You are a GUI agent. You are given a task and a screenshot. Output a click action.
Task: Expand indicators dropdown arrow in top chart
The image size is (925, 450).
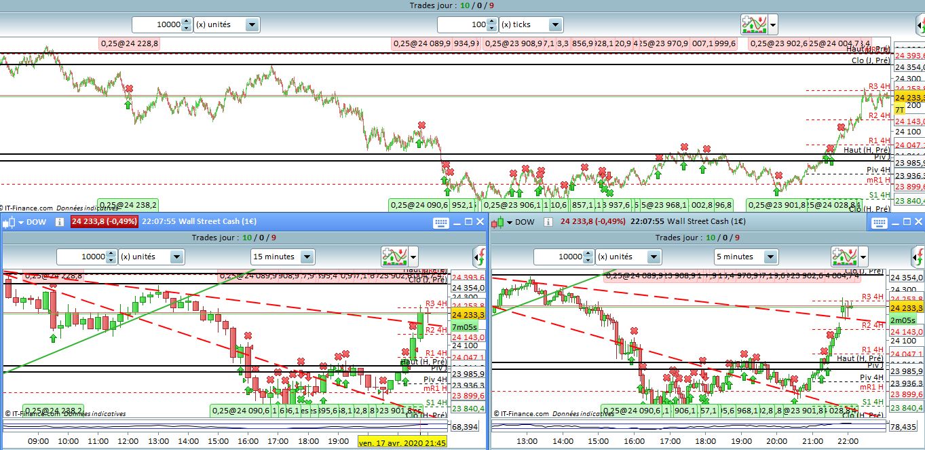tap(773, 25)
